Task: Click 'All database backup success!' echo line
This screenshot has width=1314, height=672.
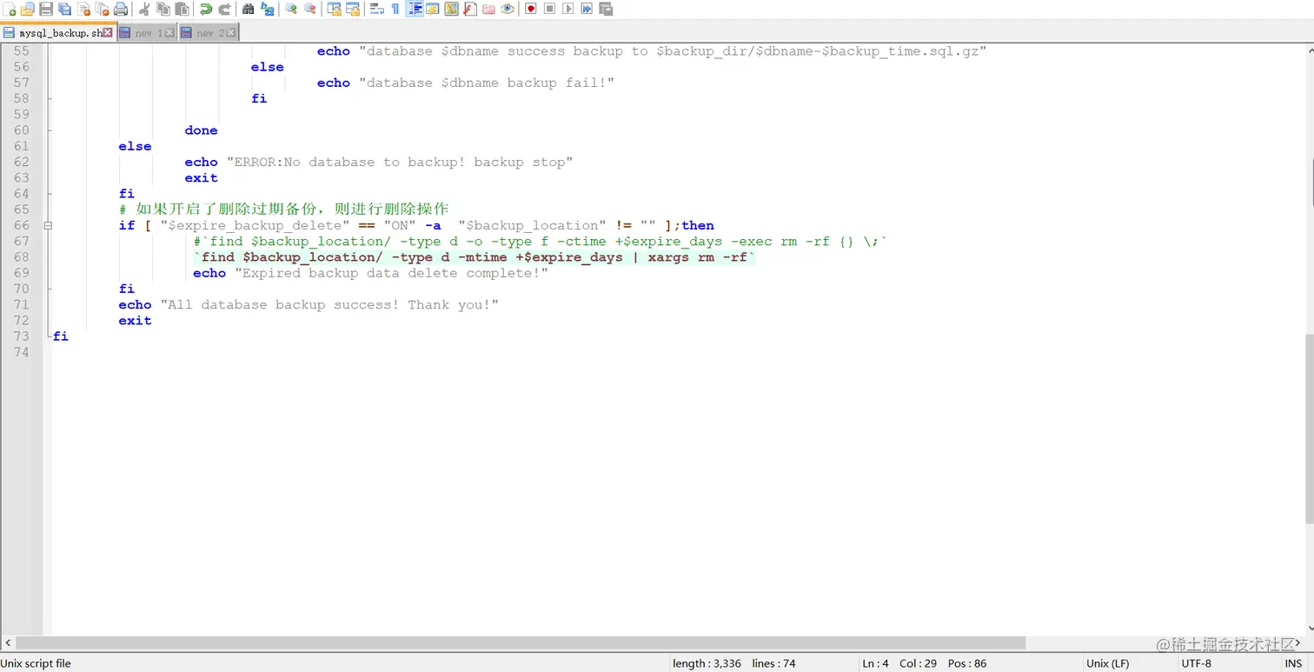Action: point(309,304)
